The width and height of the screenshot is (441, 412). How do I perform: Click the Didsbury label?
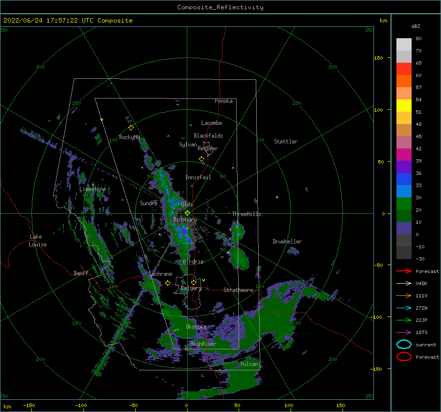185,219
